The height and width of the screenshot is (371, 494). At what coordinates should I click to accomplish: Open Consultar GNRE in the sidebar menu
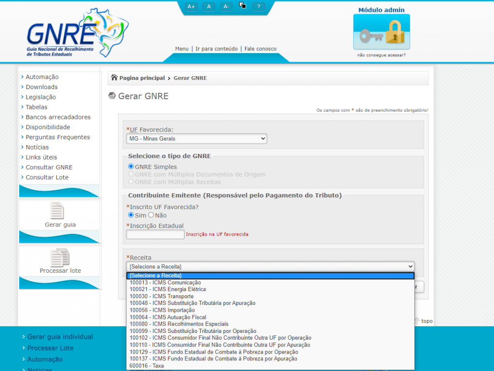[49, 167]
